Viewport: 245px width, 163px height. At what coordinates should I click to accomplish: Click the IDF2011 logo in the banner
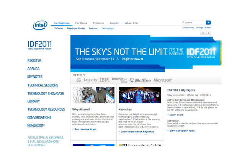201,53
